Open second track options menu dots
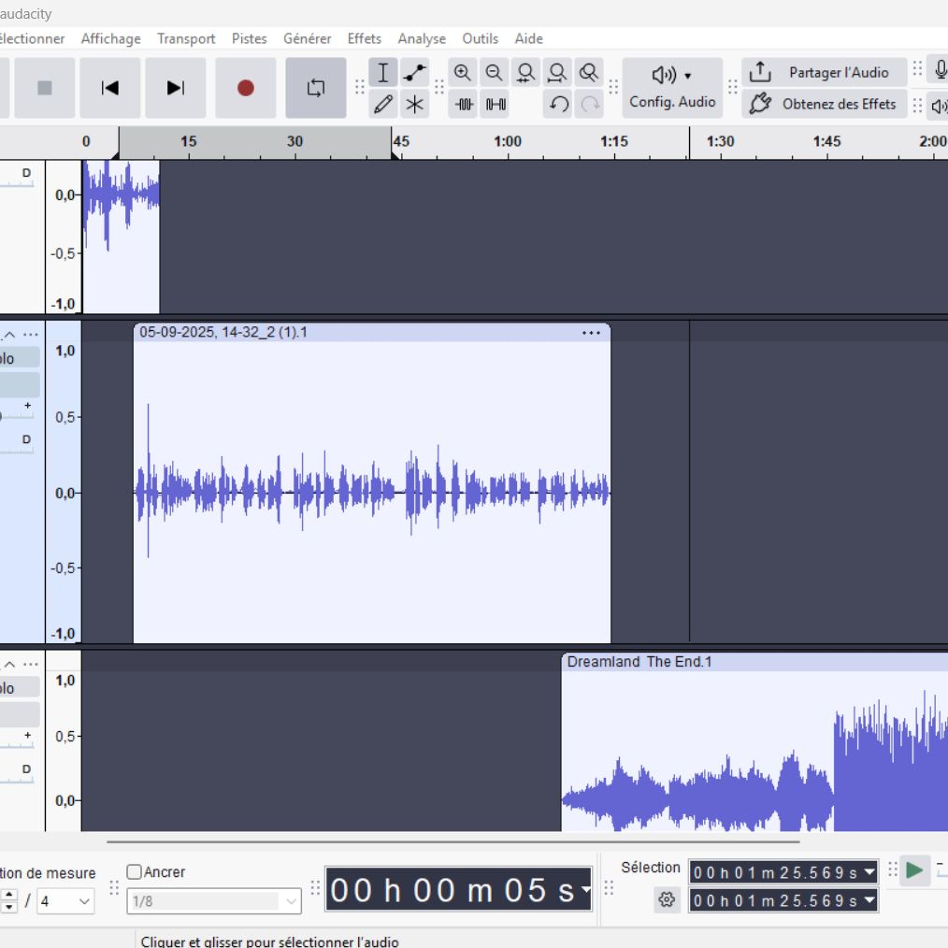 [x=30, y=335]
